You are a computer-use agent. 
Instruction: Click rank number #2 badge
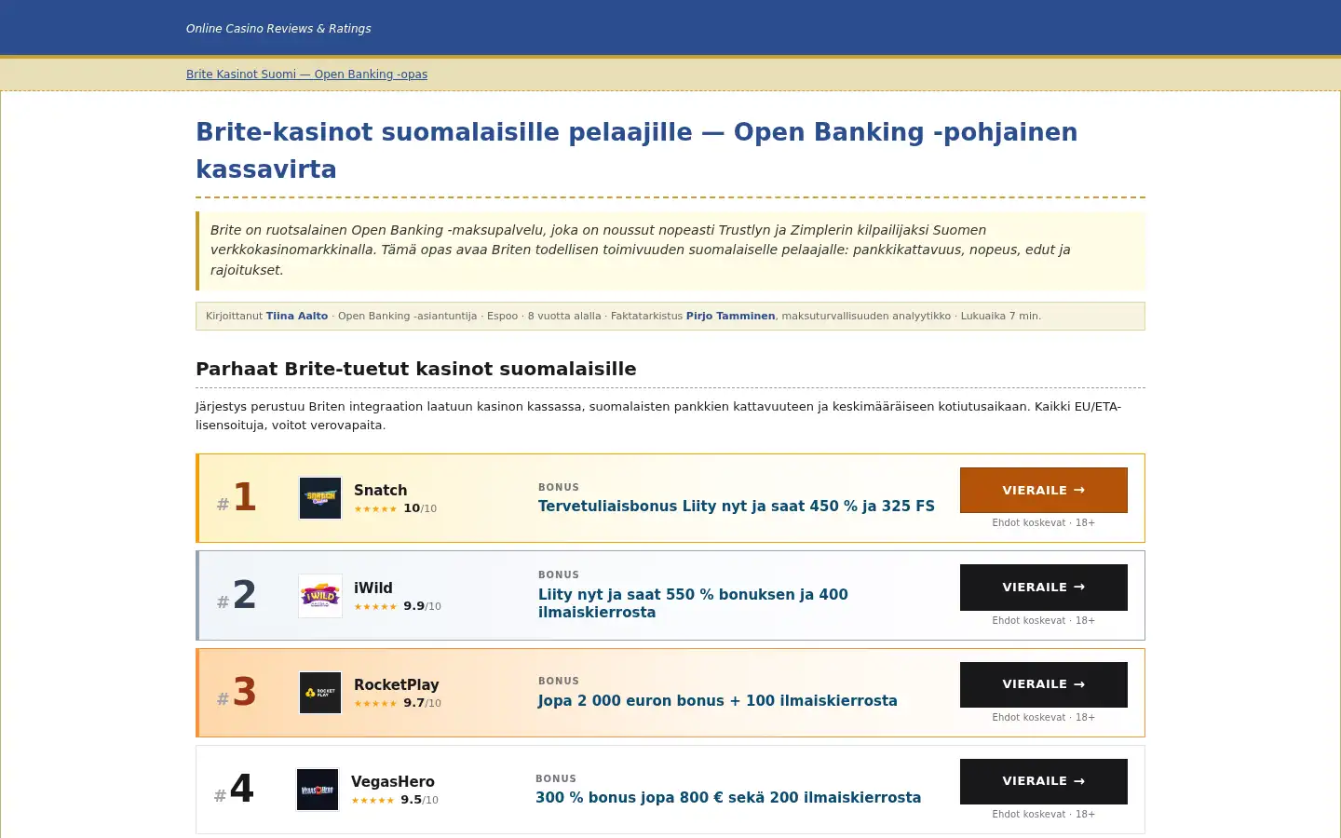coord(237,596)
